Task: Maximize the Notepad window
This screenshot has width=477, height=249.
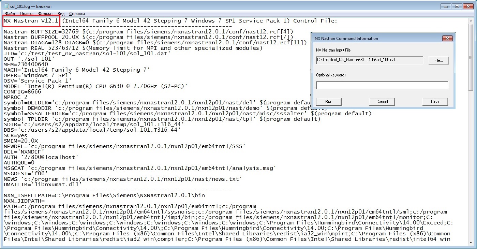Action: click(457, 6)
